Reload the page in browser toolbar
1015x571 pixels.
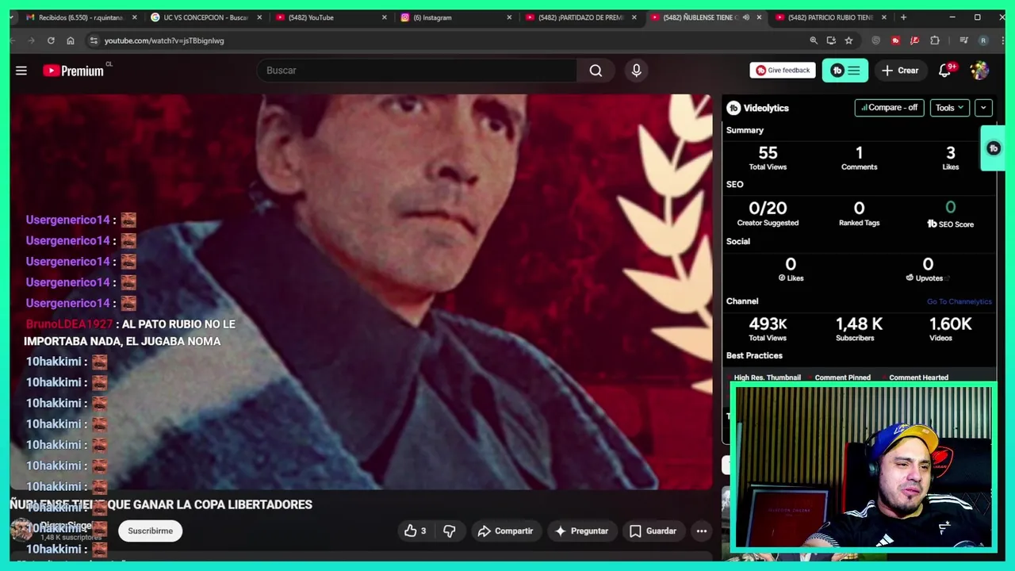coord(51,40)
